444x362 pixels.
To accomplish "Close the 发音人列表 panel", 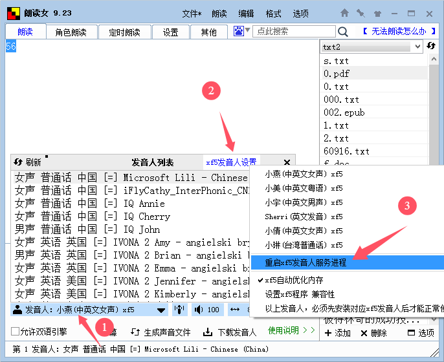I will coord(287,162).
